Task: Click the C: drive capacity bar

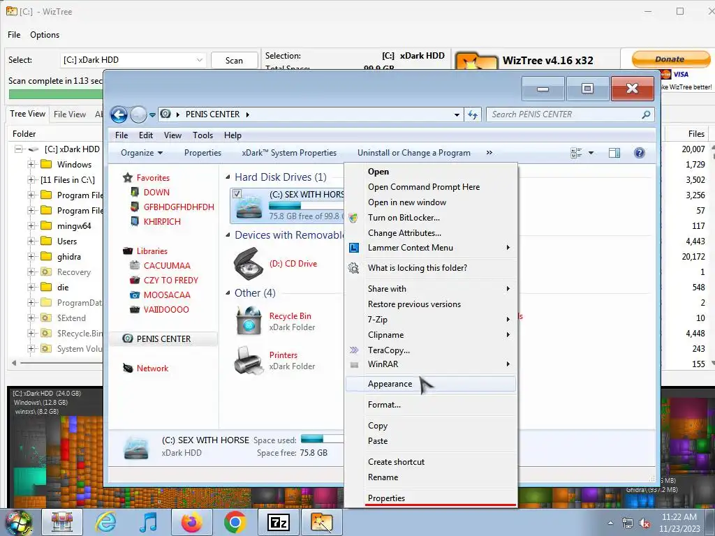Action: pos(306,206)
